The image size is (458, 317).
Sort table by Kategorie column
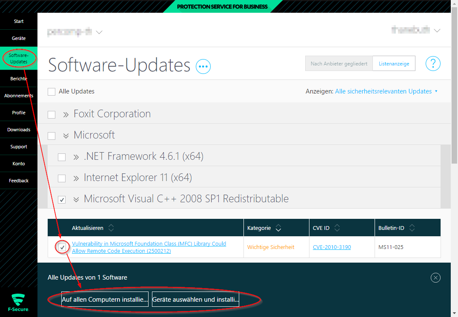278,228
